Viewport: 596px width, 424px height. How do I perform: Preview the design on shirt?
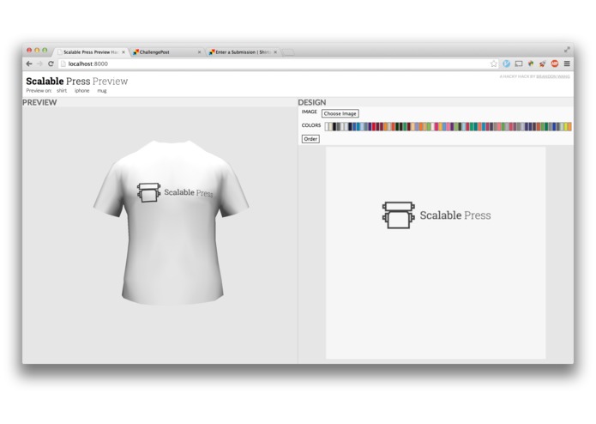[62, 90]
